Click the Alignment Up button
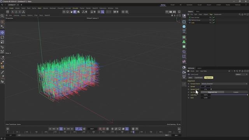Image resolution: width=249 pixels, height=140 pixels. click(x=212, y=92)
